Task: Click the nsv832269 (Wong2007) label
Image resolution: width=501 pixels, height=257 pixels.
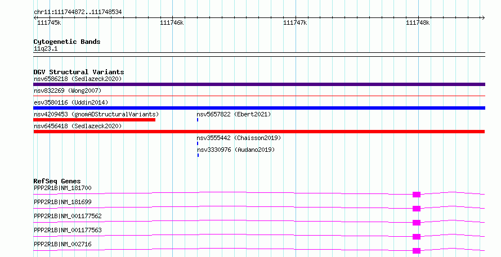Action: point(68,91)
